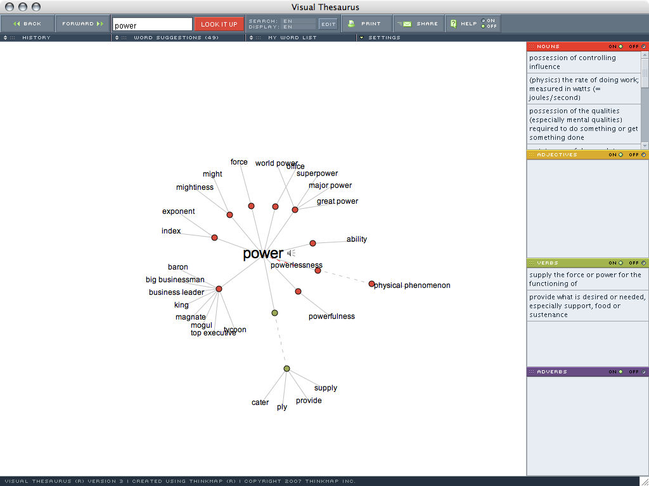649x486 pixels.
Task: Click the grip icon on the Nouns panel
Action: (x=530, y=46)
